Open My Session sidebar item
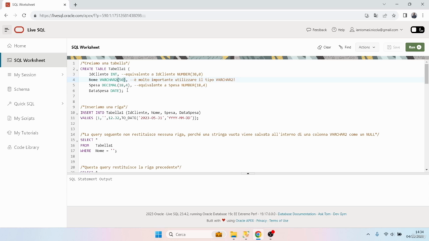Image resolution: width=429 pixels, height=241 pixels. [34, 74]
